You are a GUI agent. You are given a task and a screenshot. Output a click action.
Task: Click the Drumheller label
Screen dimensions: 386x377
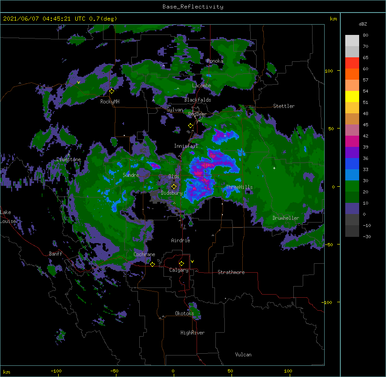click(286, 218)
